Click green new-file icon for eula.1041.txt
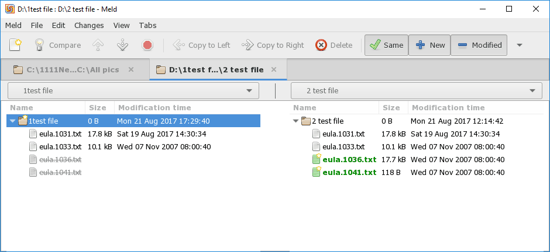The height and width of the screenshot is (252, 550). (x=317, y=172)
